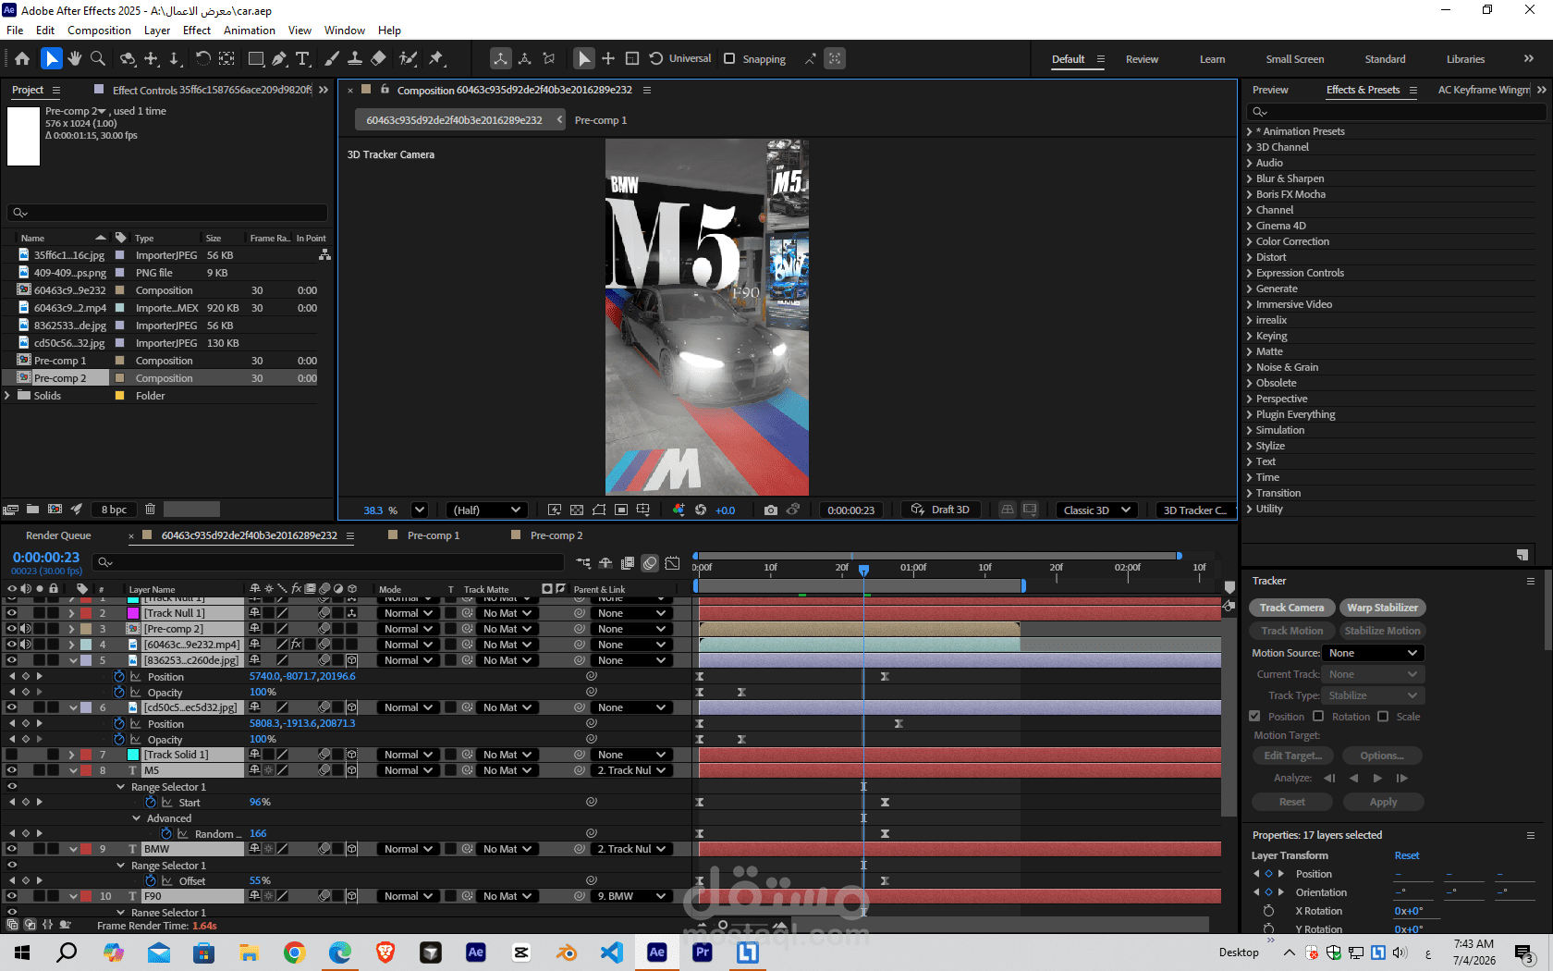Expand the Color Correction effects category
Screen dimensions: 1553x971
point(1250,241)
